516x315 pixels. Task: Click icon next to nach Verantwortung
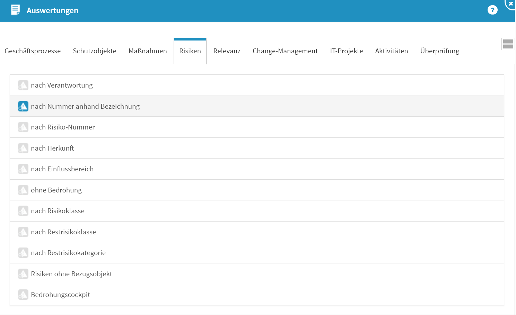(x=23, y=85)
